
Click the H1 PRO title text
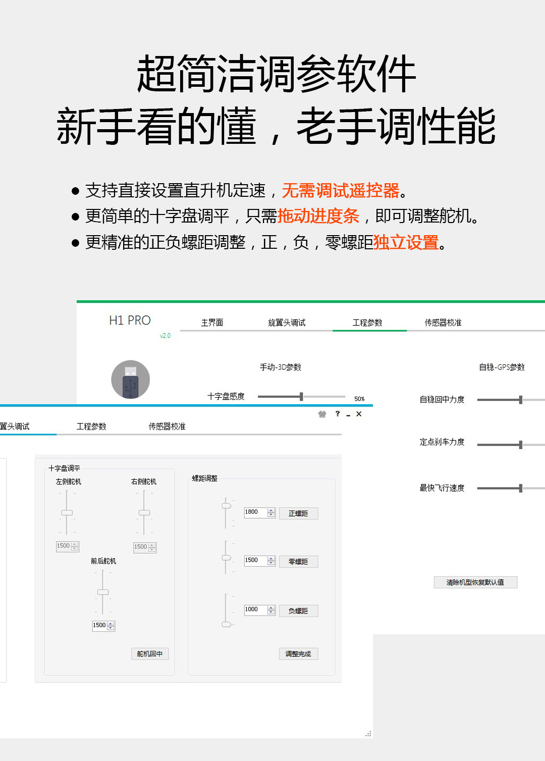point(130,320)
